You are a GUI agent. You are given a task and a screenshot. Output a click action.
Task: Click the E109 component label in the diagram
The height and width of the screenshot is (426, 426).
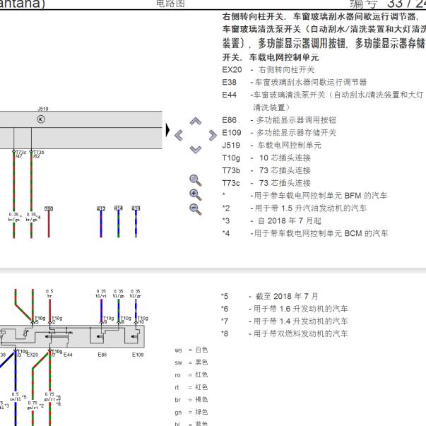[x=138, y=355]
